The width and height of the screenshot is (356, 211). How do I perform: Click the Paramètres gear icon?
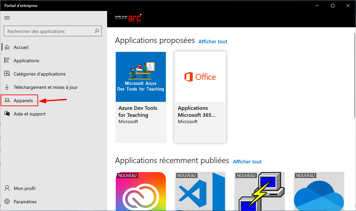(x=7, y=201)
